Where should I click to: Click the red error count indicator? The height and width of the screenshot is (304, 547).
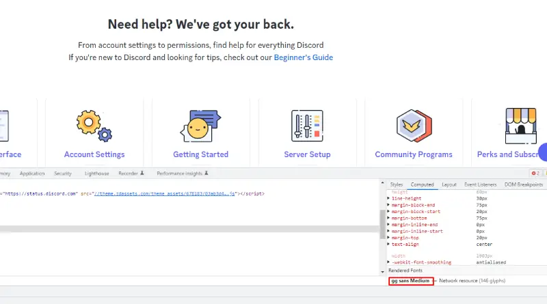(x=535, y=174)
